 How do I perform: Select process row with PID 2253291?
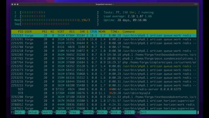[x=104, y=39]
